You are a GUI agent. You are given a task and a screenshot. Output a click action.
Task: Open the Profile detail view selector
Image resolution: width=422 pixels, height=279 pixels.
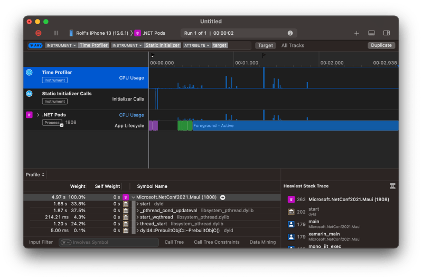35,175
